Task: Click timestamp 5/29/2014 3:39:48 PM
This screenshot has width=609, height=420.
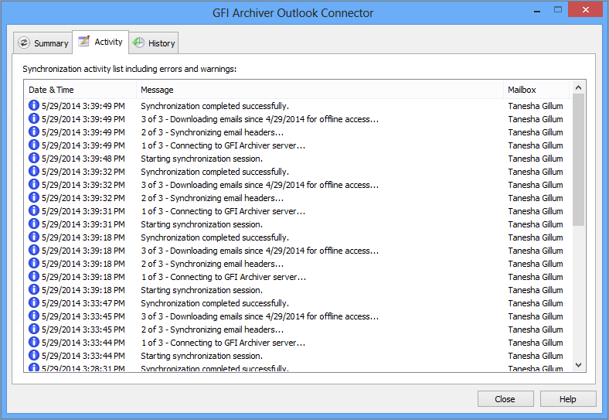Action: point(83,159)
